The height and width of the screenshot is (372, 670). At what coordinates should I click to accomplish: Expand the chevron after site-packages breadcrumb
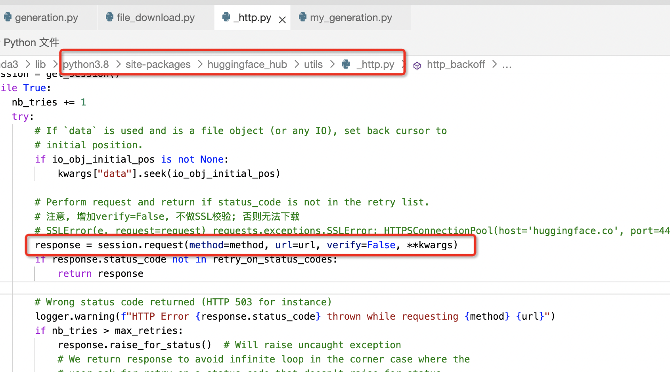199,64
